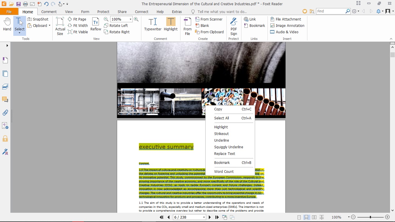Choose Word Count from context menu

(230, 171)
